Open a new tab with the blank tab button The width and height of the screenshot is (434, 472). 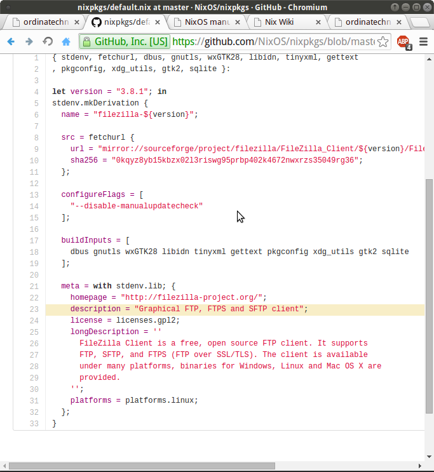(x=419, y=22)
